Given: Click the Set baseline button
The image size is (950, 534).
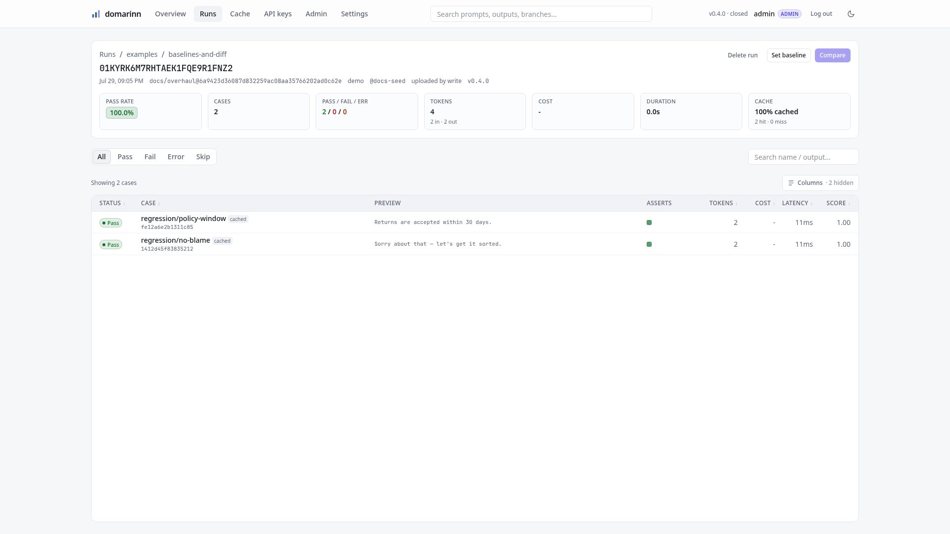Looking at the screenshot, I should [789, 55].
